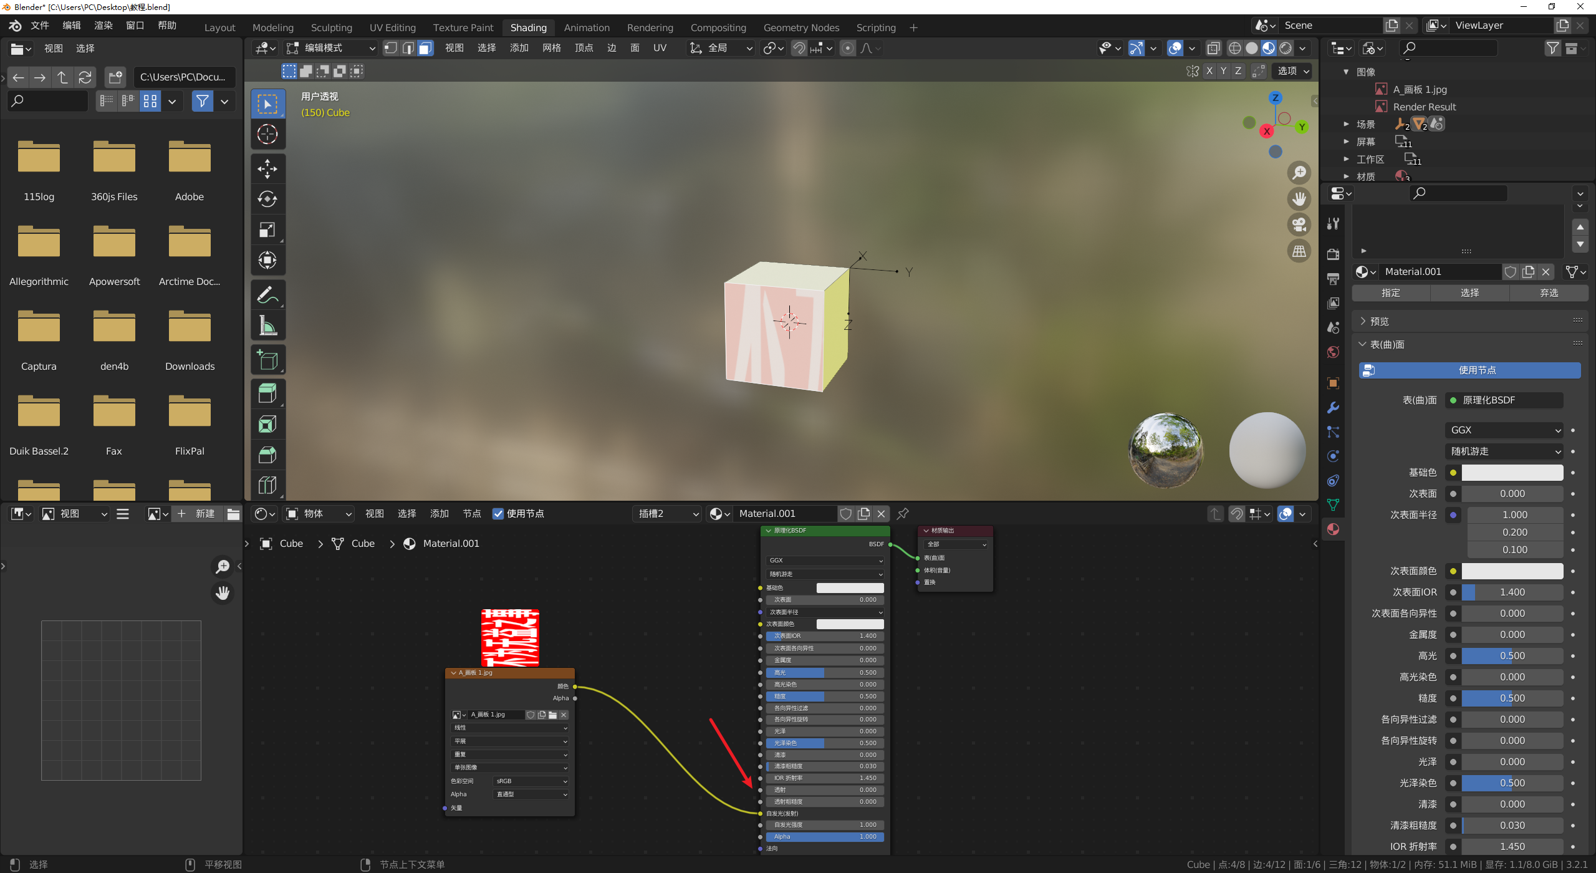Expand the 预览 panel

pos(1379,321)
